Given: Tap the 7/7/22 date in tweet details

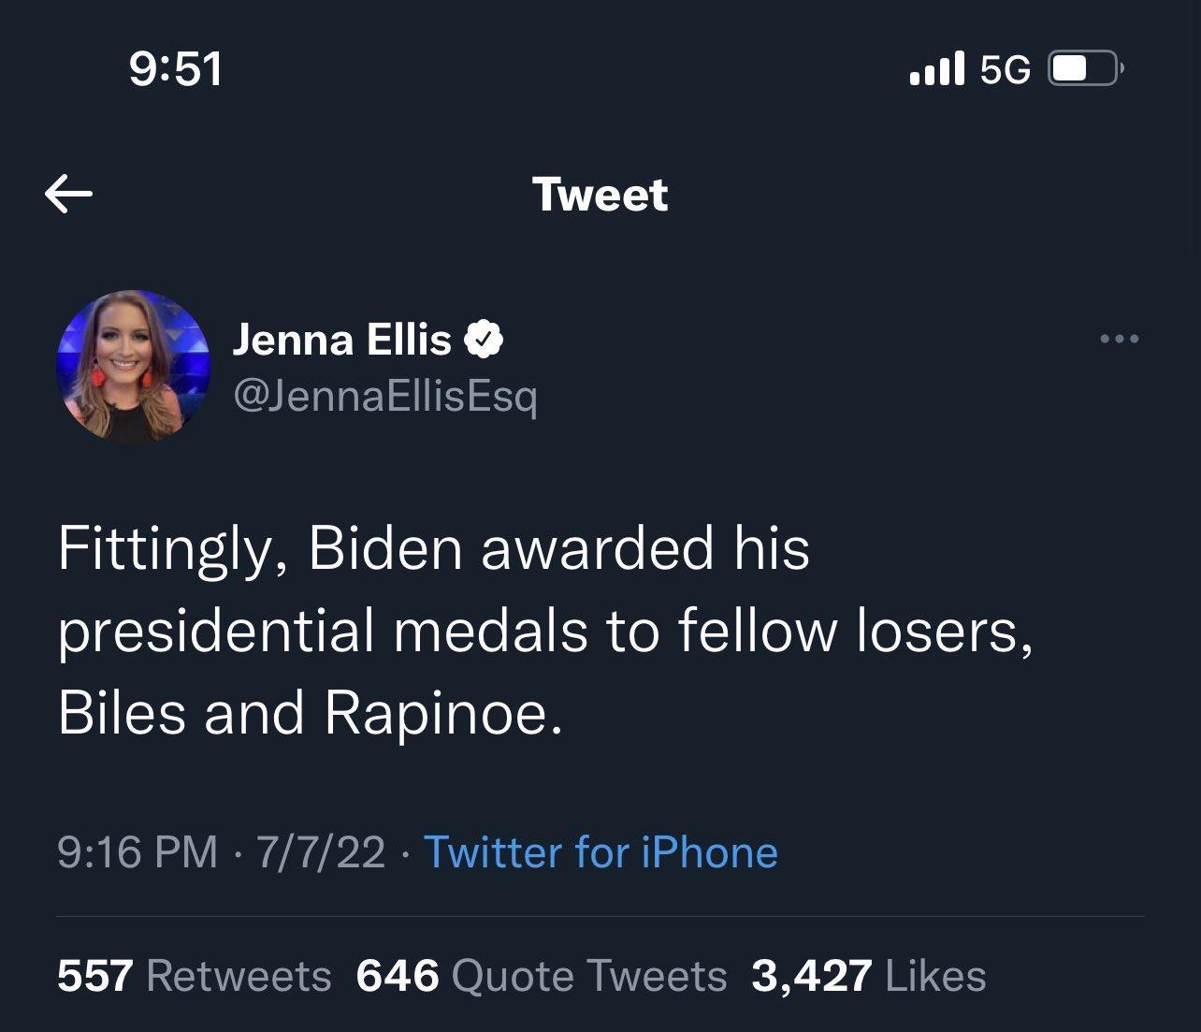Looking at the screenshot, I should tap(319, 852).
